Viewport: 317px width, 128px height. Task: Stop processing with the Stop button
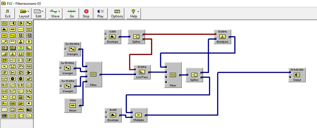pos(86,13)
